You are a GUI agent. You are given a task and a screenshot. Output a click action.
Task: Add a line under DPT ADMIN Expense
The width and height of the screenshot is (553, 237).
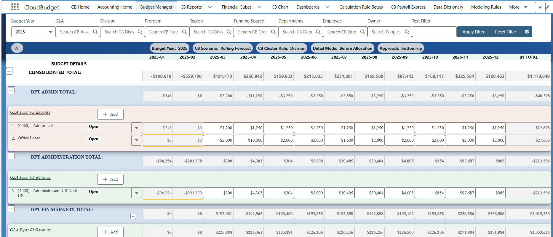pyautogui.click(x=110, y=114)
